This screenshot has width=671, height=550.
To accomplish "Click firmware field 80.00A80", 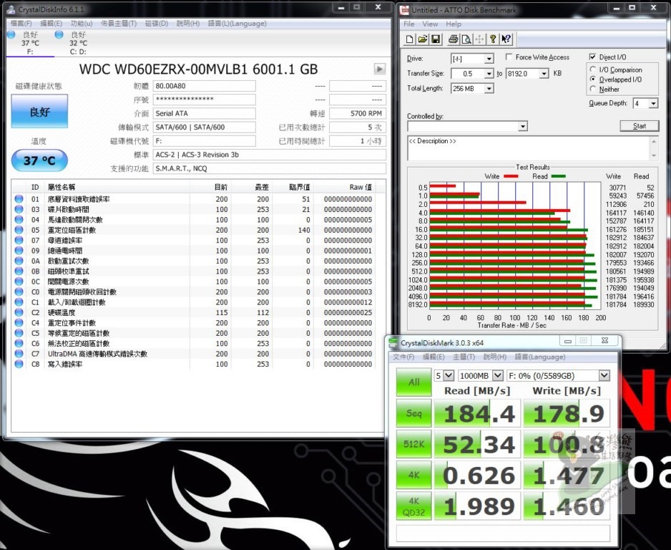I will [x=204, y=86].
